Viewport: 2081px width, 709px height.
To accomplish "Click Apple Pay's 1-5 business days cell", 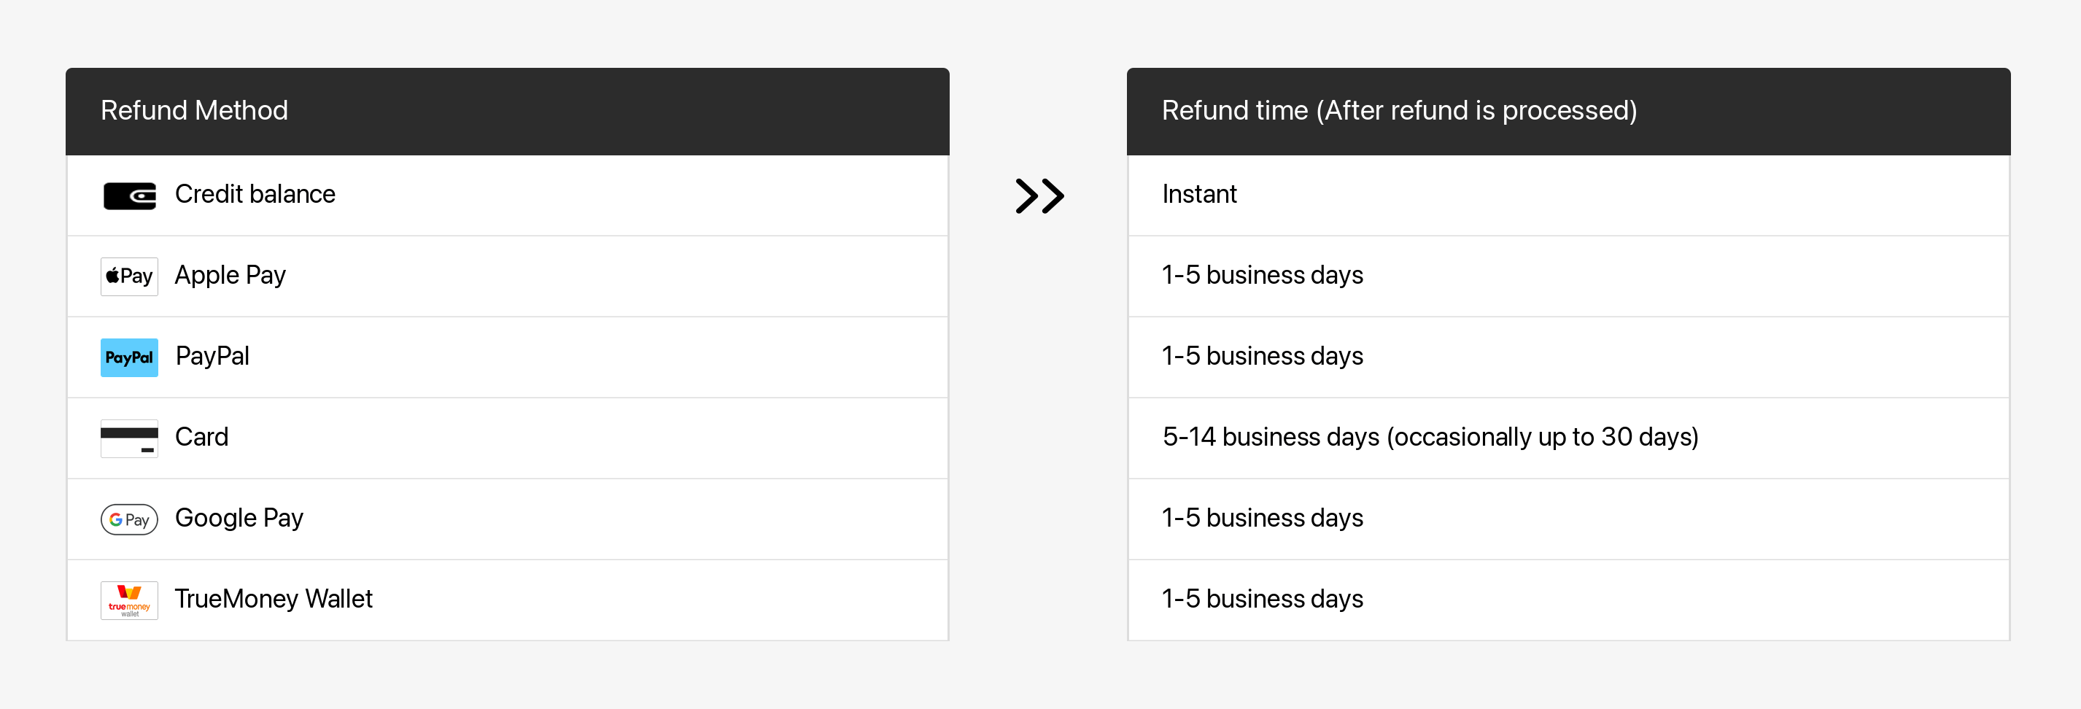I will coord(1262,276).
